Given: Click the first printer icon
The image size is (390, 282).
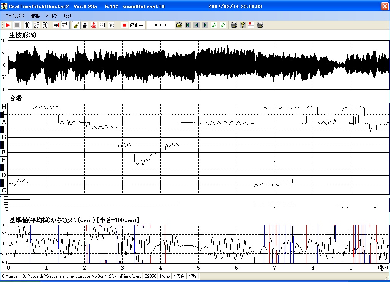Looking at the screenshot, I should pos(233,25).
